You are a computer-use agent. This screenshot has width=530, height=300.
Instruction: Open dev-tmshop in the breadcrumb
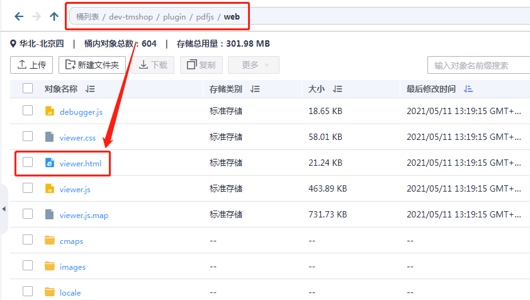pos(131,16)
